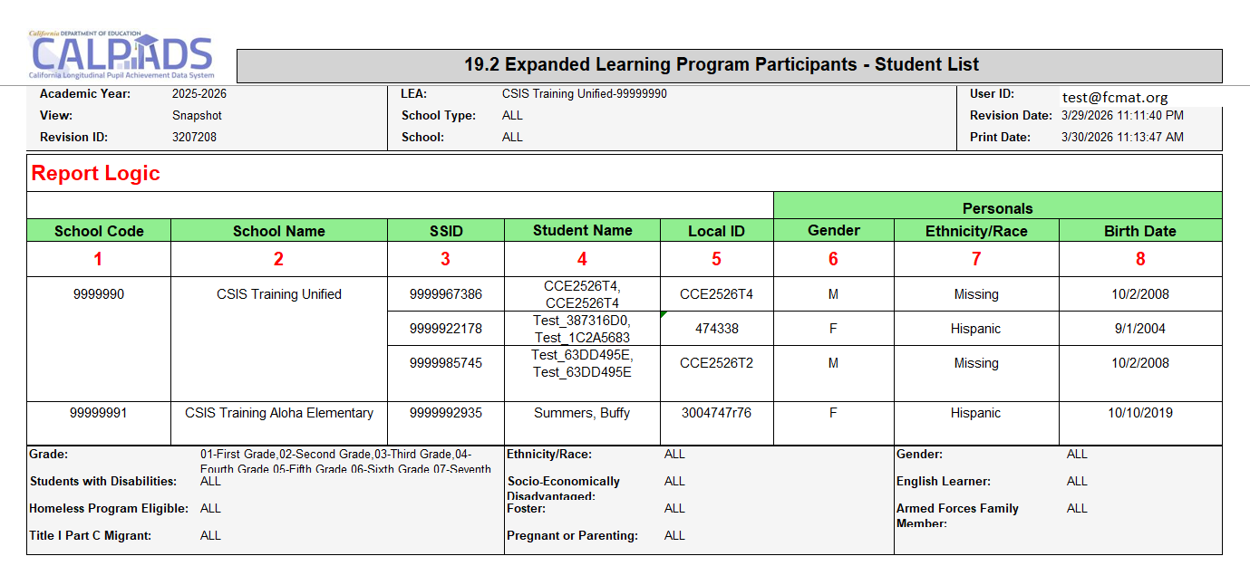Click the Students with Disabilities filter label
The width and height of the screenshot is (1250, 585).
coord(102,482)
